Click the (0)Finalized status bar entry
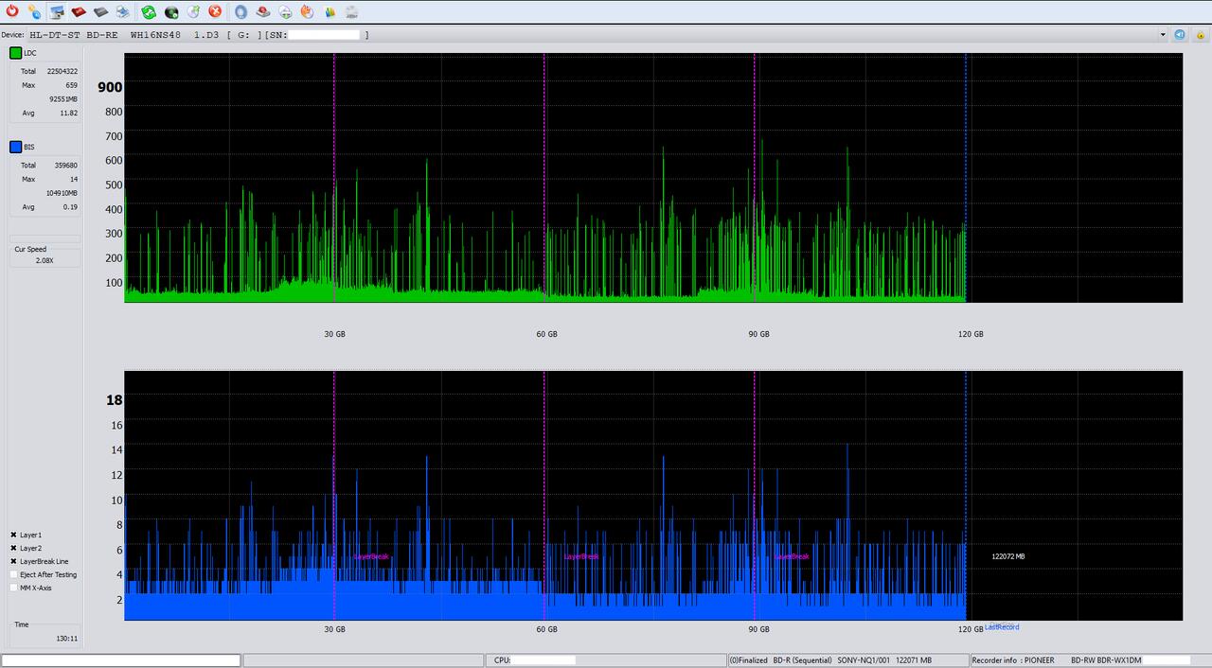The image size is (1212, 668). tap(748, 660)
